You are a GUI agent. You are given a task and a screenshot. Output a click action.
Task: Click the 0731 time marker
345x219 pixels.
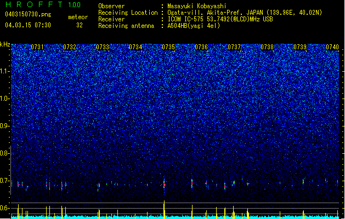click(x=37, y=47)
